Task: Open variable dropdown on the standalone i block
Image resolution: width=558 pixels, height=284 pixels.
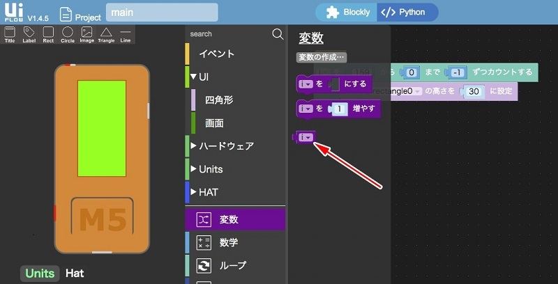Action: pyautogui.click(x=306, y=138)
